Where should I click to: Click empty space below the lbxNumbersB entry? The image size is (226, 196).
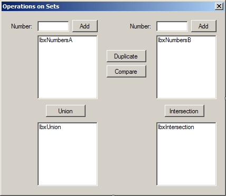186,70
